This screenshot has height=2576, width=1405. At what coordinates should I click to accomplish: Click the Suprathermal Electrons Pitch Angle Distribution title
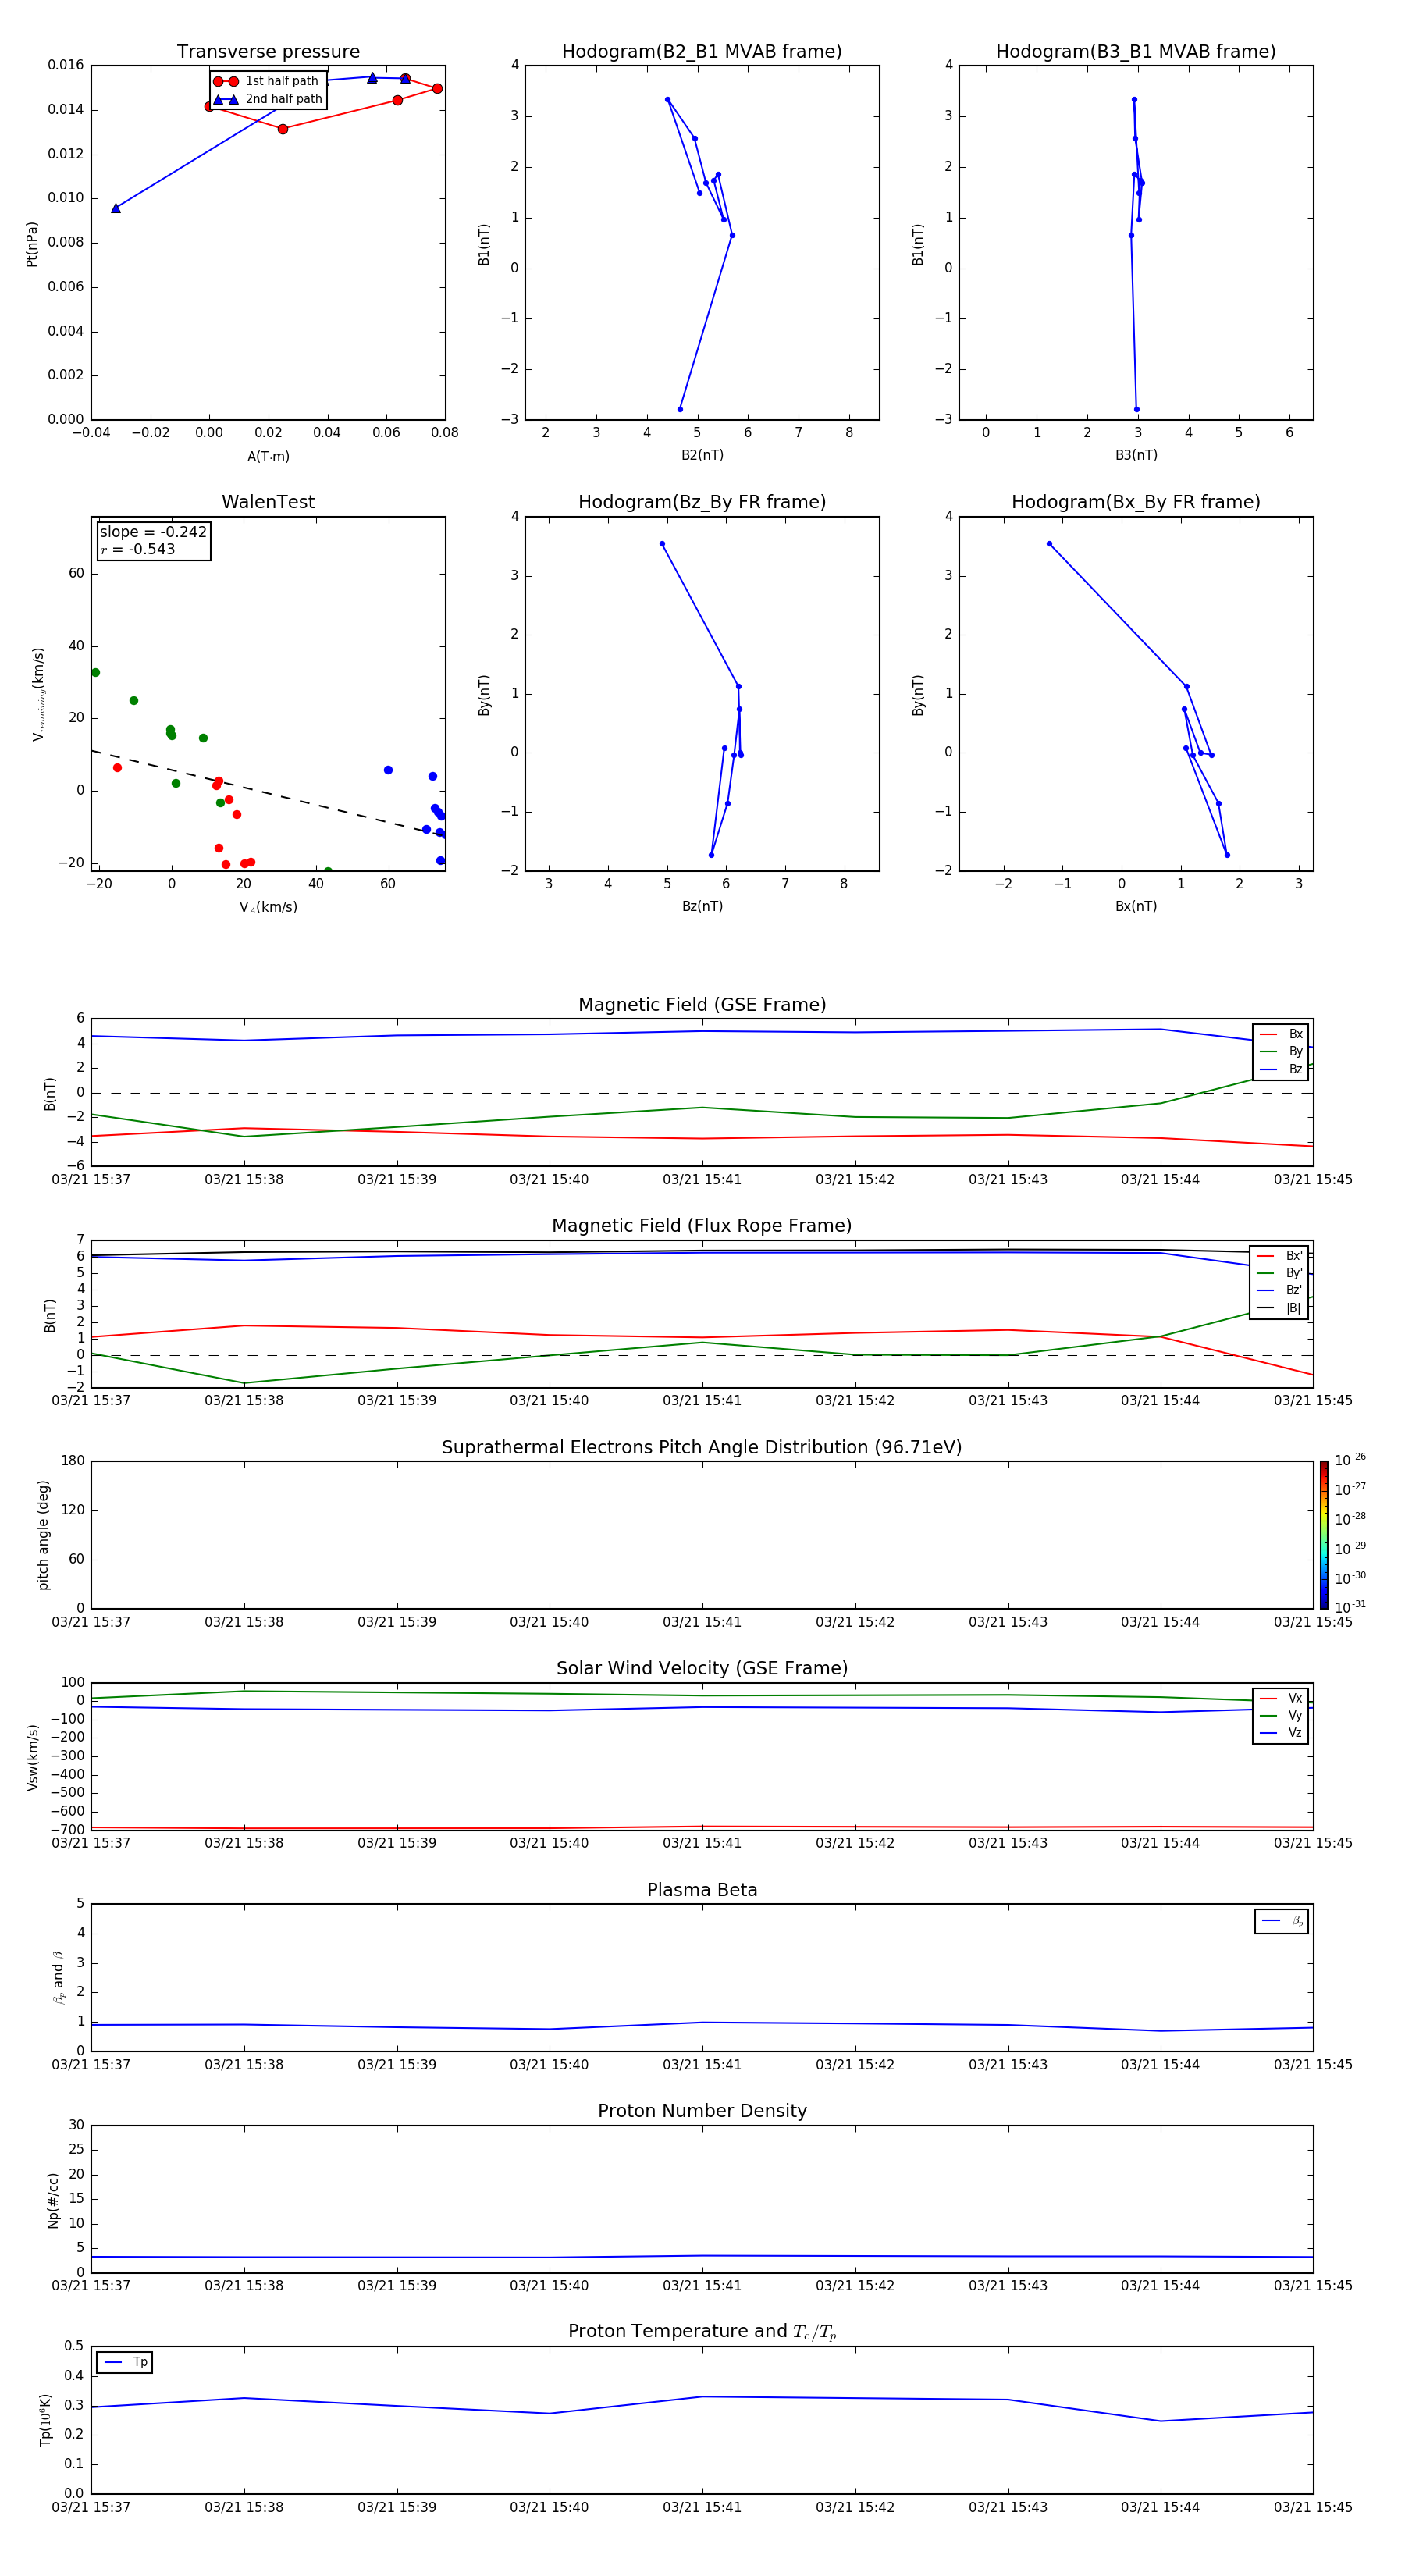click(x=702, y=1447)
